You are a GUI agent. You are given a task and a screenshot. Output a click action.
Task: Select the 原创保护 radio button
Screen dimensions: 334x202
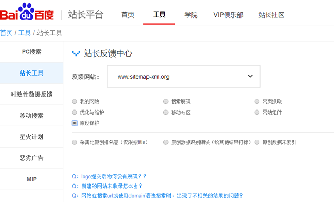click(75, 123)
